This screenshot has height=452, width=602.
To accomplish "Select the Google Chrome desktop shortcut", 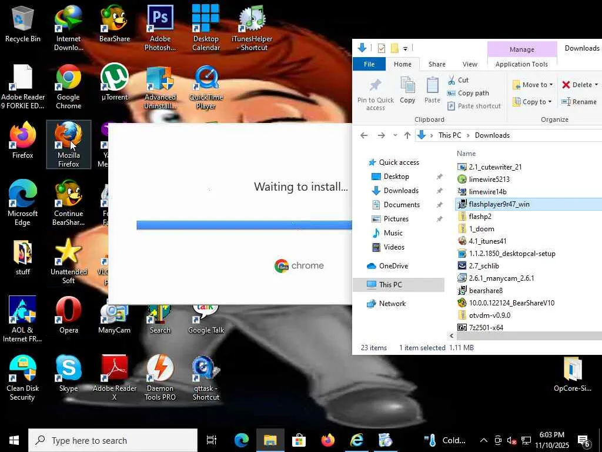I will point(68,87).
